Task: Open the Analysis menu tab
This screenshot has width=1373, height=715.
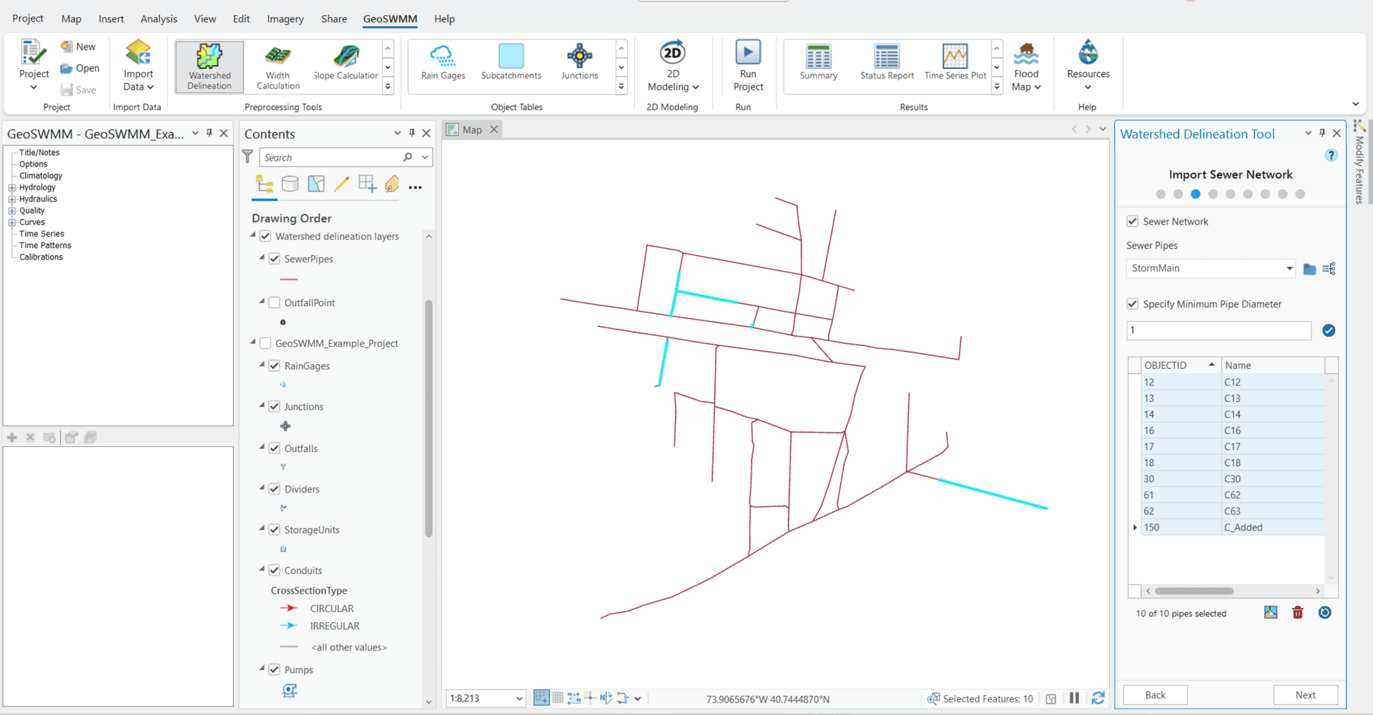Action: [159, 19]
